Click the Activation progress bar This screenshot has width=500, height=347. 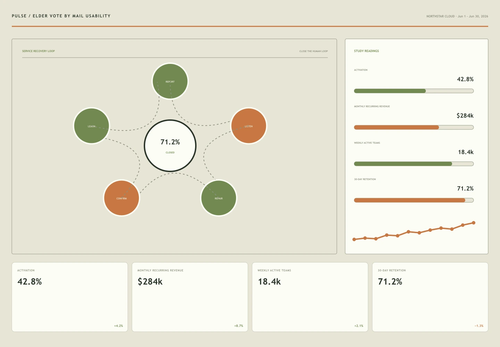[414, 91]
